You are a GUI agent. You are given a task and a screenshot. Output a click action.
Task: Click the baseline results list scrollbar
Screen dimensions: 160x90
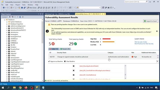coord(125,72)
